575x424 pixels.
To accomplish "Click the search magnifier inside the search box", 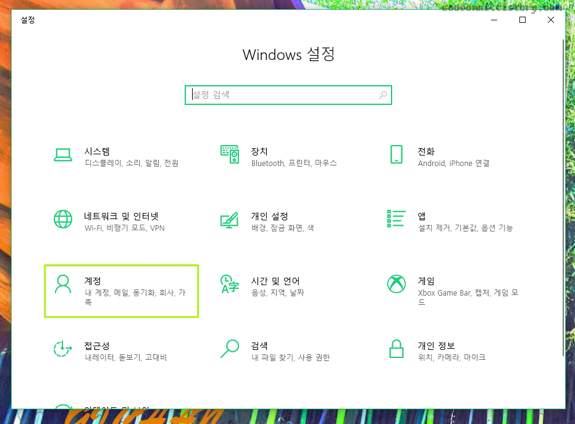I will (x=383, y=95).
